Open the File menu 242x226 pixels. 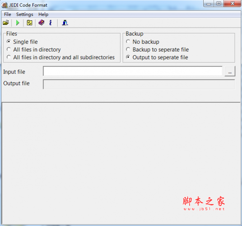[x=7, y=14]
